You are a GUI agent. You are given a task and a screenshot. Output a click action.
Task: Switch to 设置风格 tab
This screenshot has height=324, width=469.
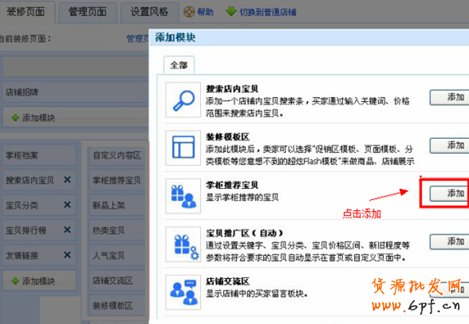[x=150, y=12]
